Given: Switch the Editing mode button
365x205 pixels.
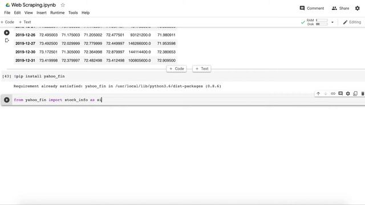Looking at the screenshot, I should pyautogui.click(x=352, y=22).
